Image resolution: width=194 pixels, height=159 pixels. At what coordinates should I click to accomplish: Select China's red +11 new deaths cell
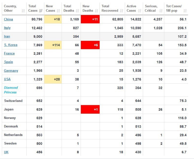(90, 19)
